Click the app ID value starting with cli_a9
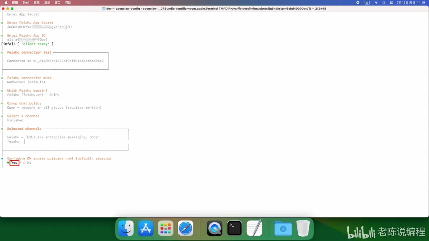 [27, 40]
